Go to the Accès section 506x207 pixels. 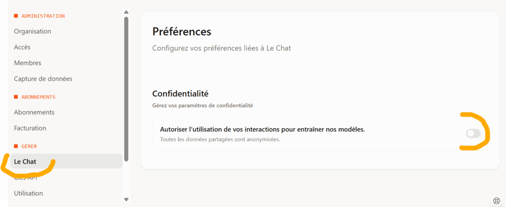tap(22, 47)
